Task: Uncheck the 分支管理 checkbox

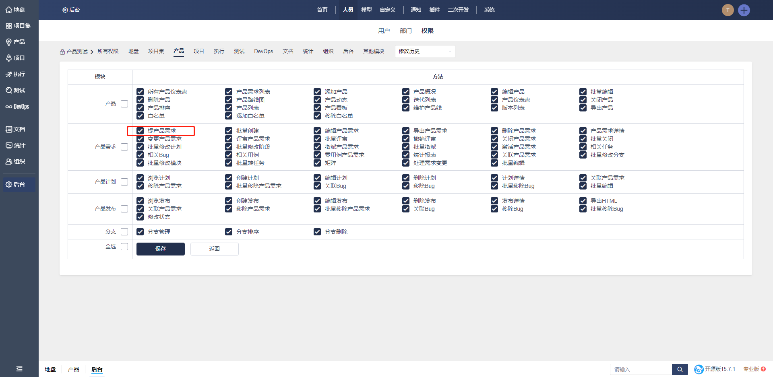Action: 140,232
